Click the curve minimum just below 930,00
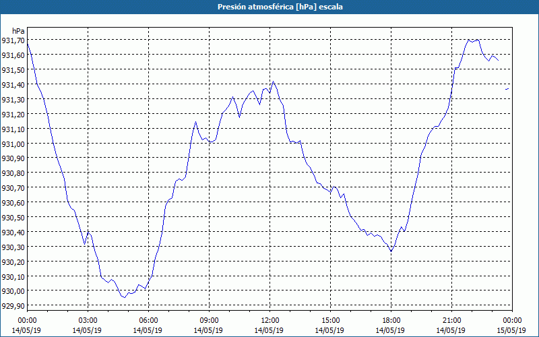539x337 pixels. (125, 297)
